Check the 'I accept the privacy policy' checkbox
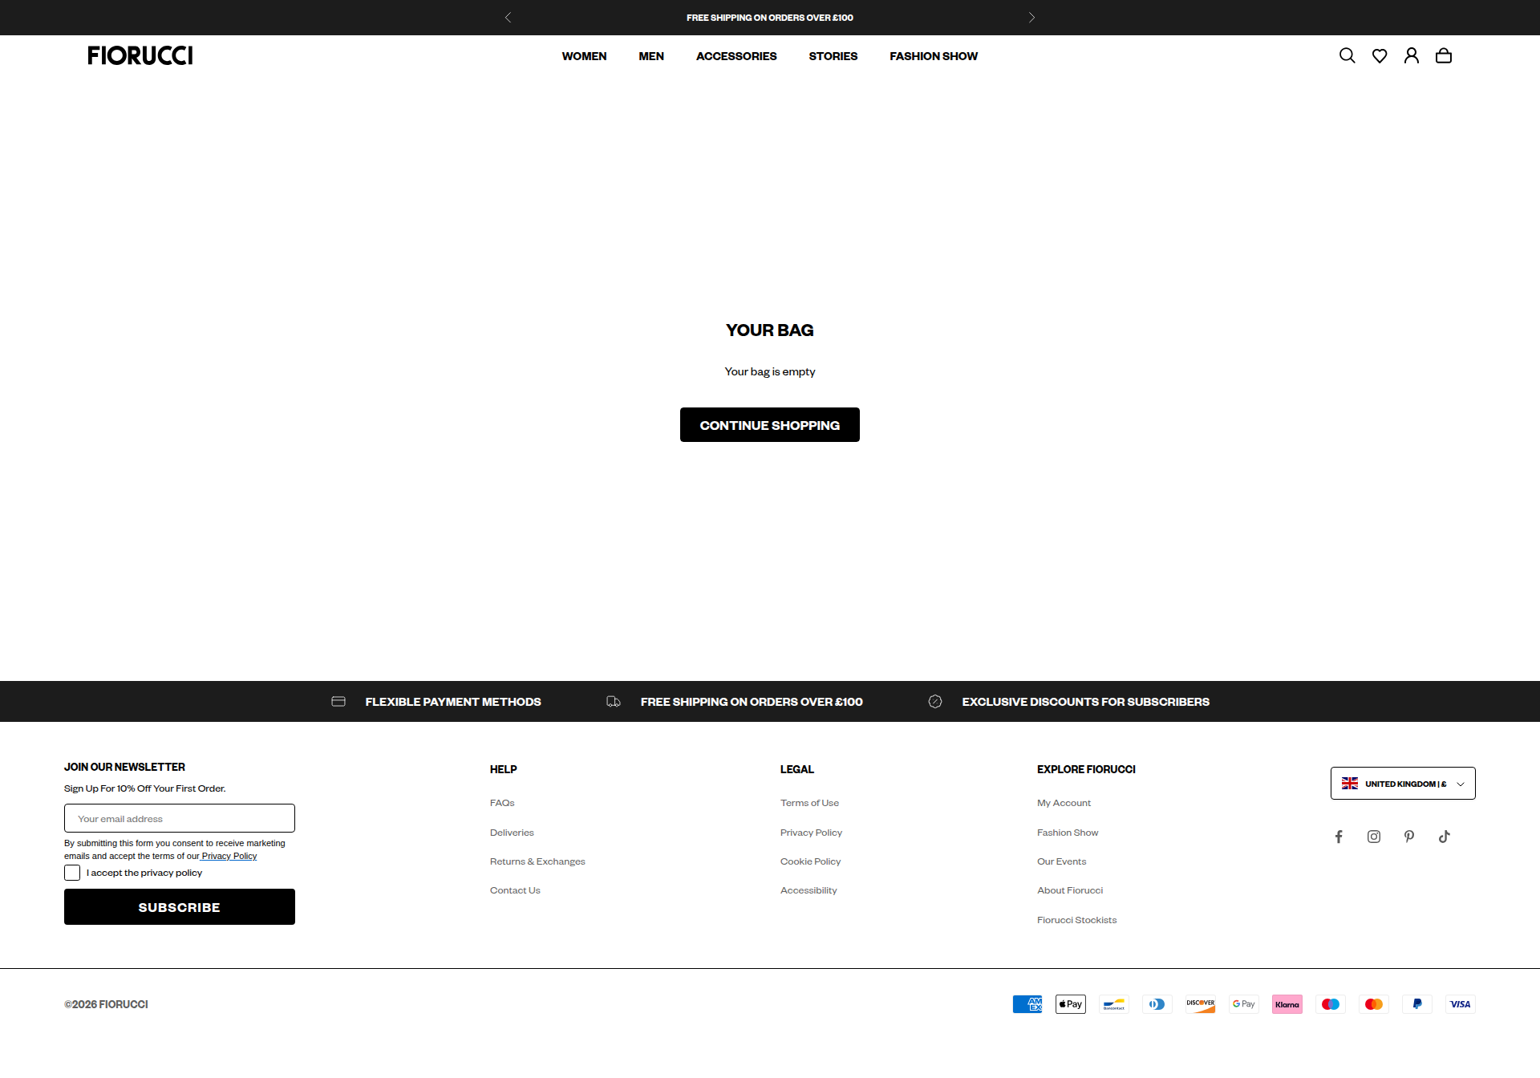1540x1078 pixels. point(71,873)
